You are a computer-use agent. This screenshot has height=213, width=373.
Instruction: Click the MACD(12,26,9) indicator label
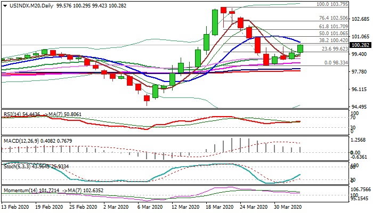click(x=20, y=141)
